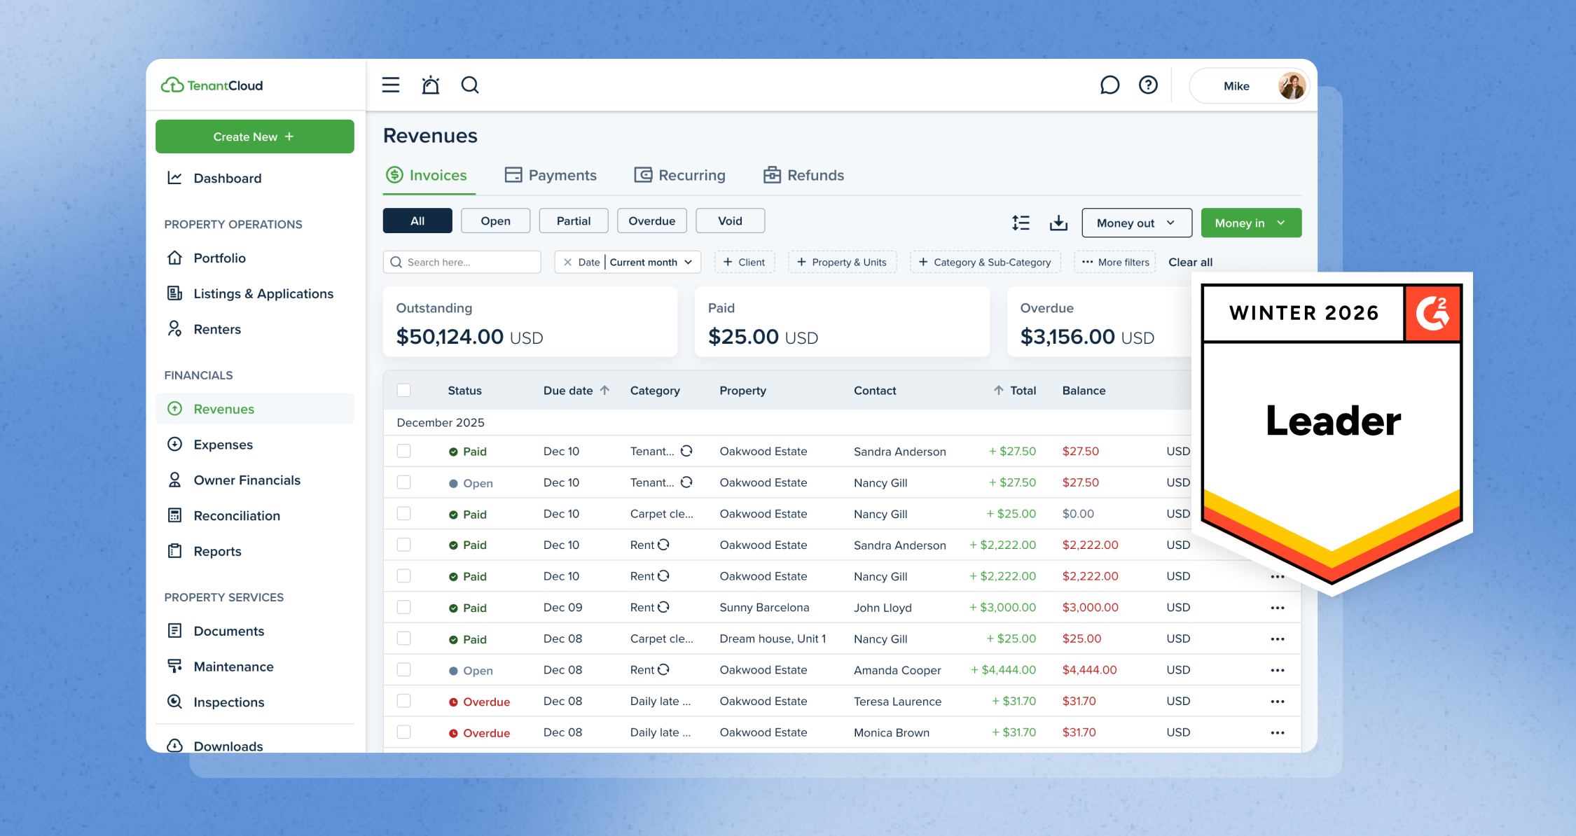The width and height of the screenshot is (1576, 836).
Task: Check the Sunny Barcelona invoice row checkbox
Action: [404, 607]
